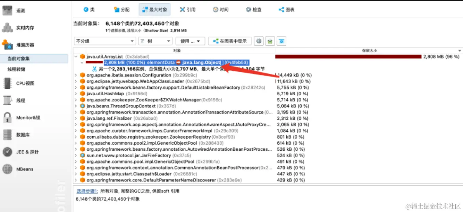Switch to the 分配 allocations tab
Screen dimensions: 463x212
coord(121,10)
